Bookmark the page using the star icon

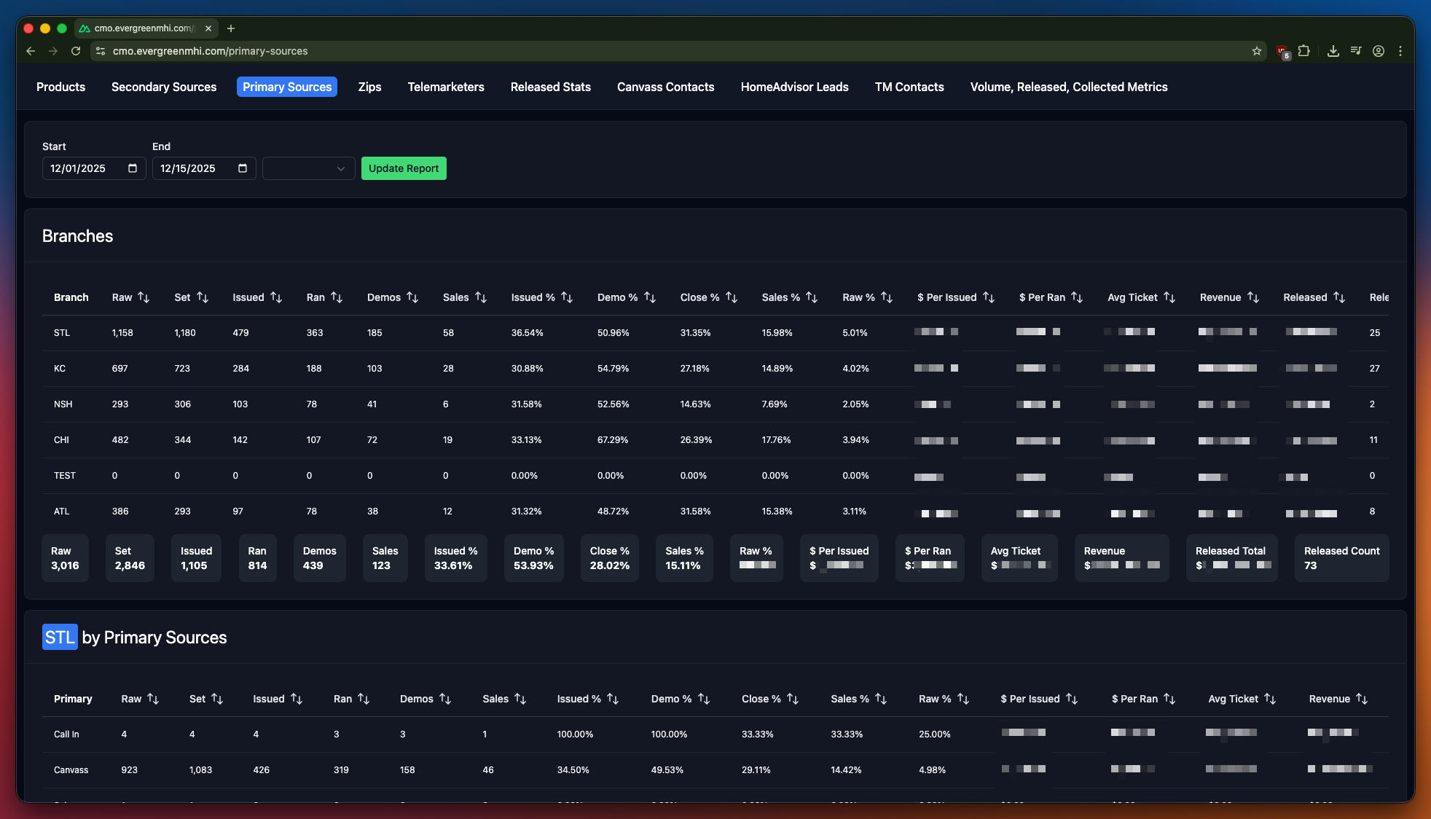(1257, 51)
